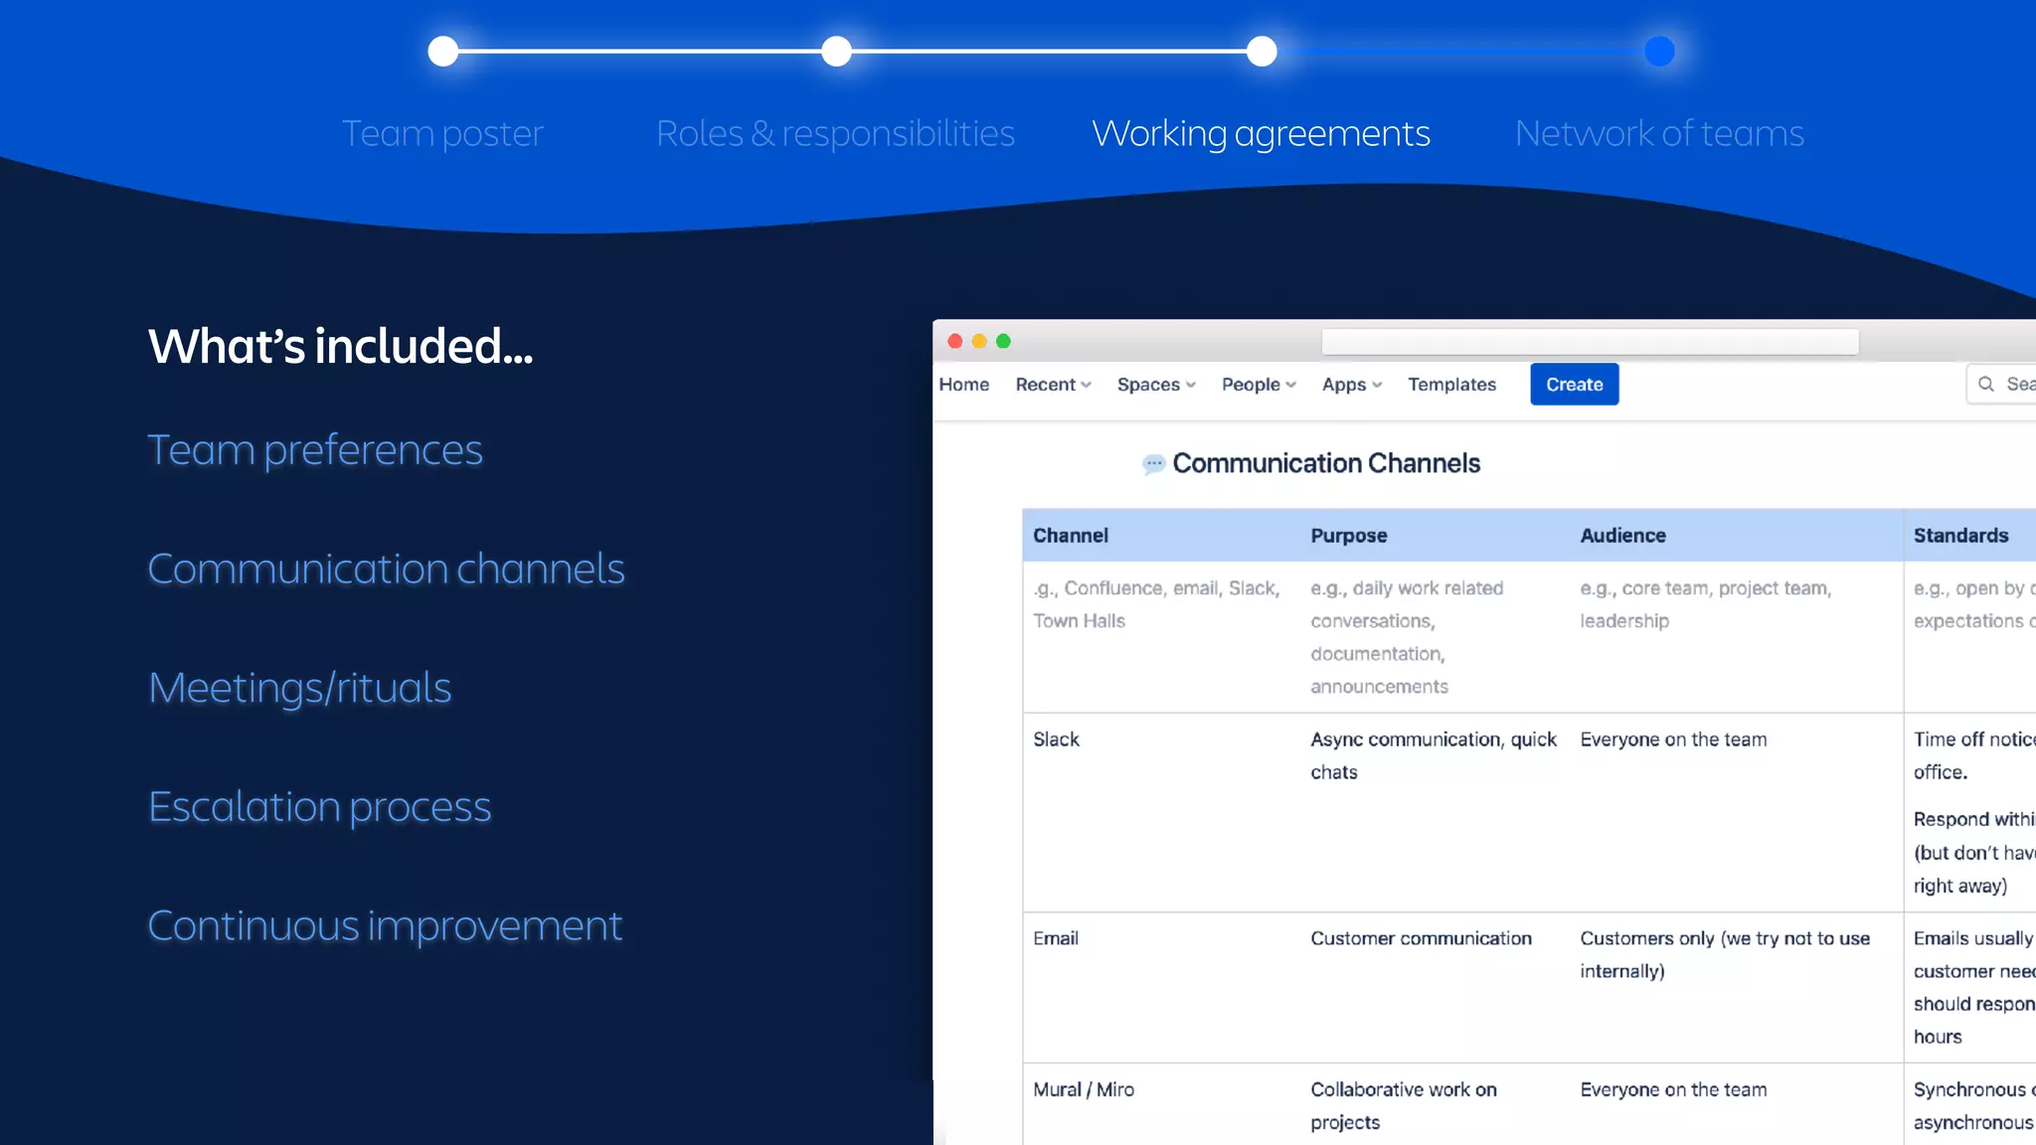
Task: Click the yellow minimize window dot
Action: (x=979, y=342)
